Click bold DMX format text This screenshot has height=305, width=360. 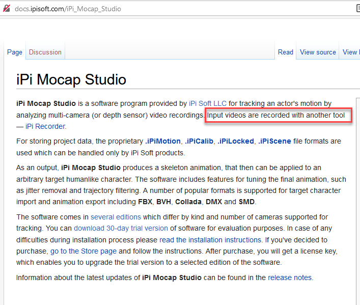pyautogui.click(x=214, y=202)
